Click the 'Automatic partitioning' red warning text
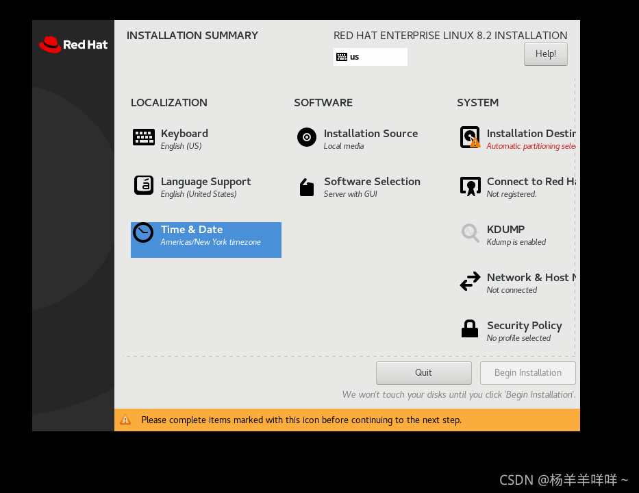 coord(531,146)
